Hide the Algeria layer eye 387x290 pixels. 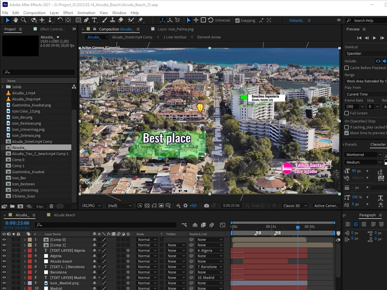coord(4,256)
